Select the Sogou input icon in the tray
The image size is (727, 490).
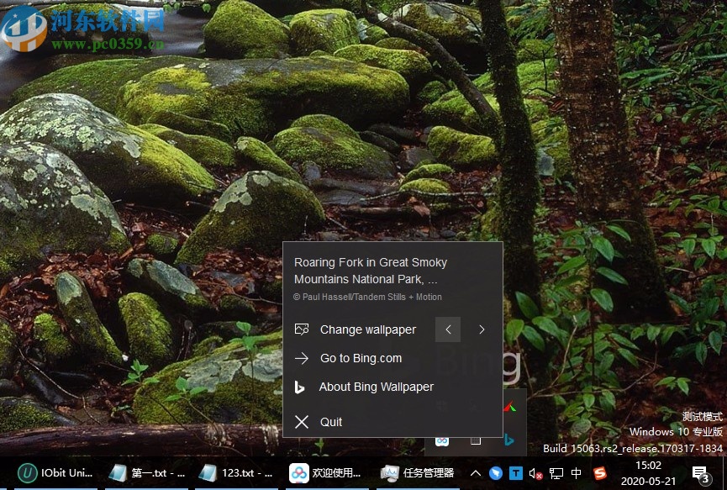(x=602, y=472)
